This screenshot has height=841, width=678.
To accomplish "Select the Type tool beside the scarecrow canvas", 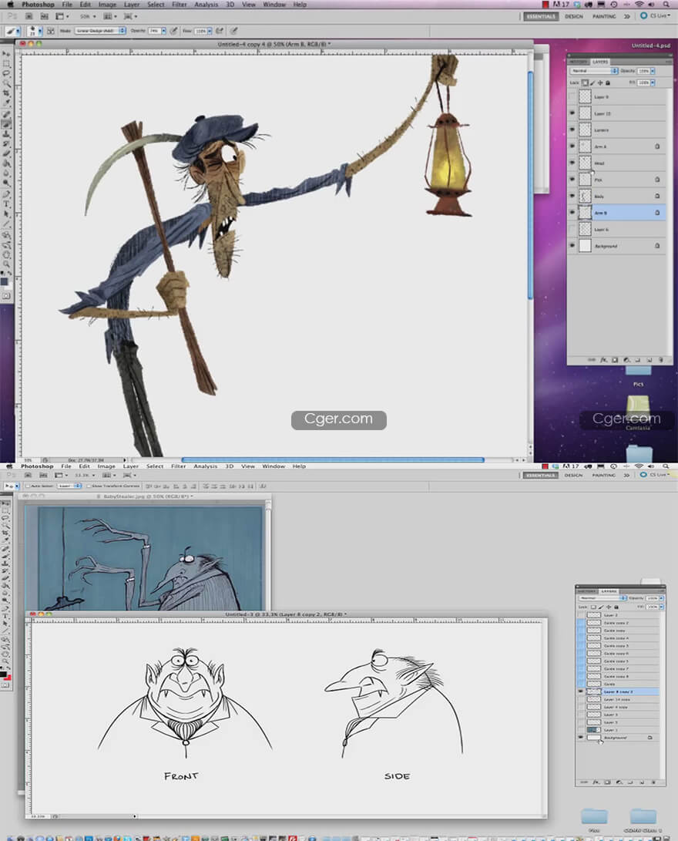I will 6,204.
